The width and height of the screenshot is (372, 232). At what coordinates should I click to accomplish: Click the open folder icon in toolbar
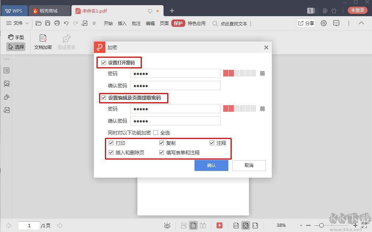click(x=38, y=23)
